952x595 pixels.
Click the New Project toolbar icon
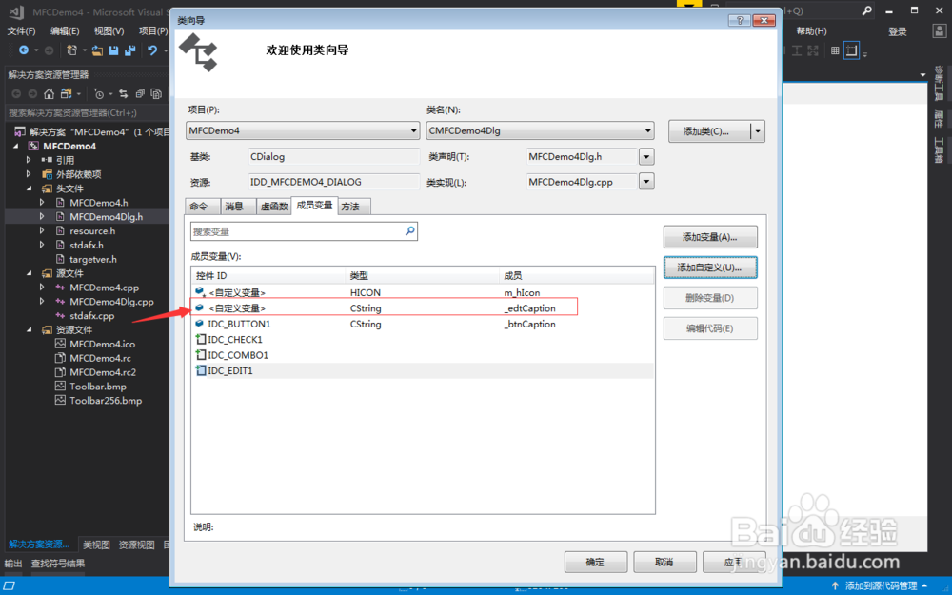click(72, 50)
